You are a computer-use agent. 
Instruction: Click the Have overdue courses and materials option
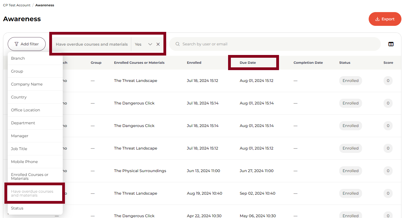point(32,193)
